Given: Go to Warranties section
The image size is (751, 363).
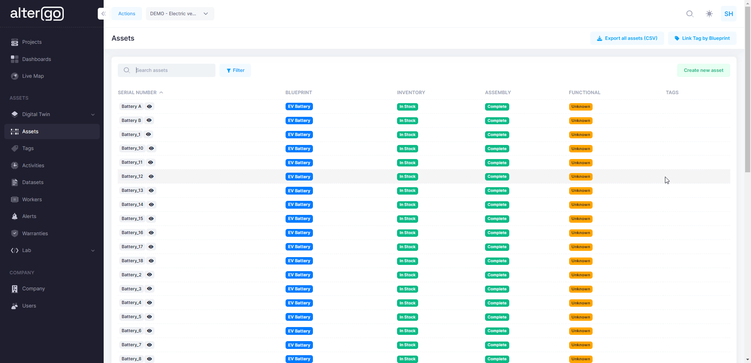Looking at the screenshot, I should (35, 234).
